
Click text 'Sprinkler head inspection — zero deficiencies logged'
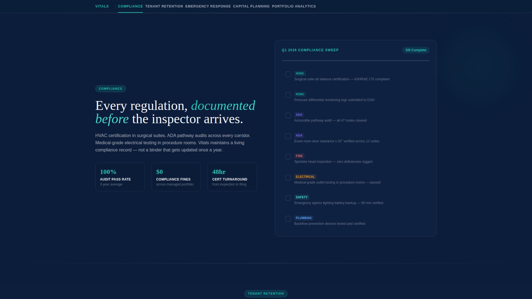click(333, 162)
